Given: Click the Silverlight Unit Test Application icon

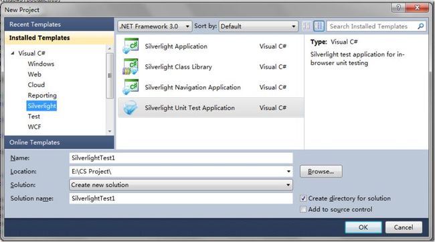Looking at the screenshot, I should [130, 108].
